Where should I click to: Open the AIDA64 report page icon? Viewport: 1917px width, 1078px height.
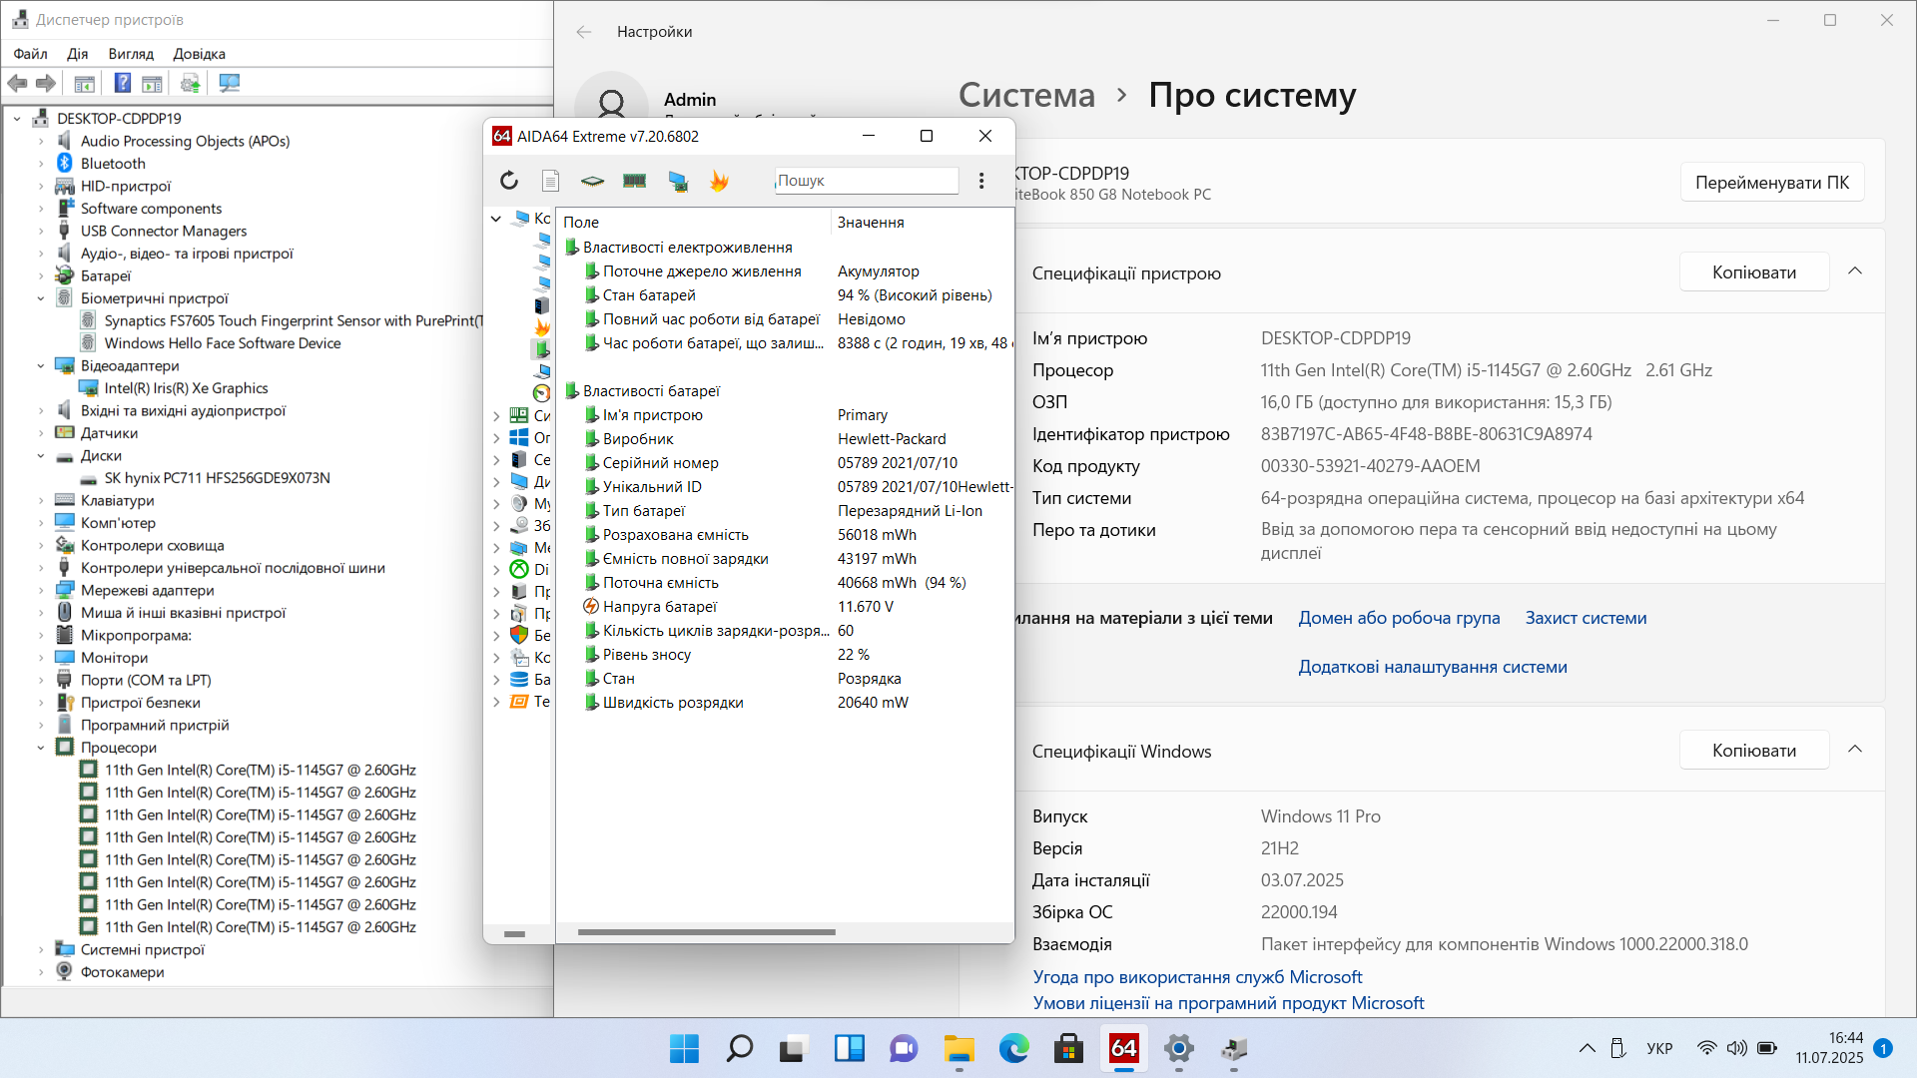[x=550, y=181]
